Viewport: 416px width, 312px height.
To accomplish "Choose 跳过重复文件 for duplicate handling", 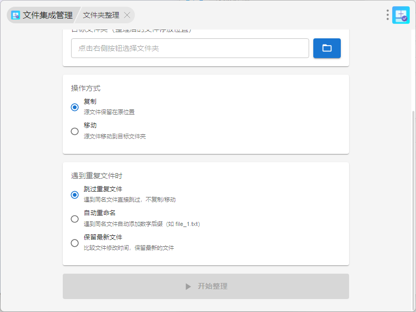I will [x=75, y=195].
